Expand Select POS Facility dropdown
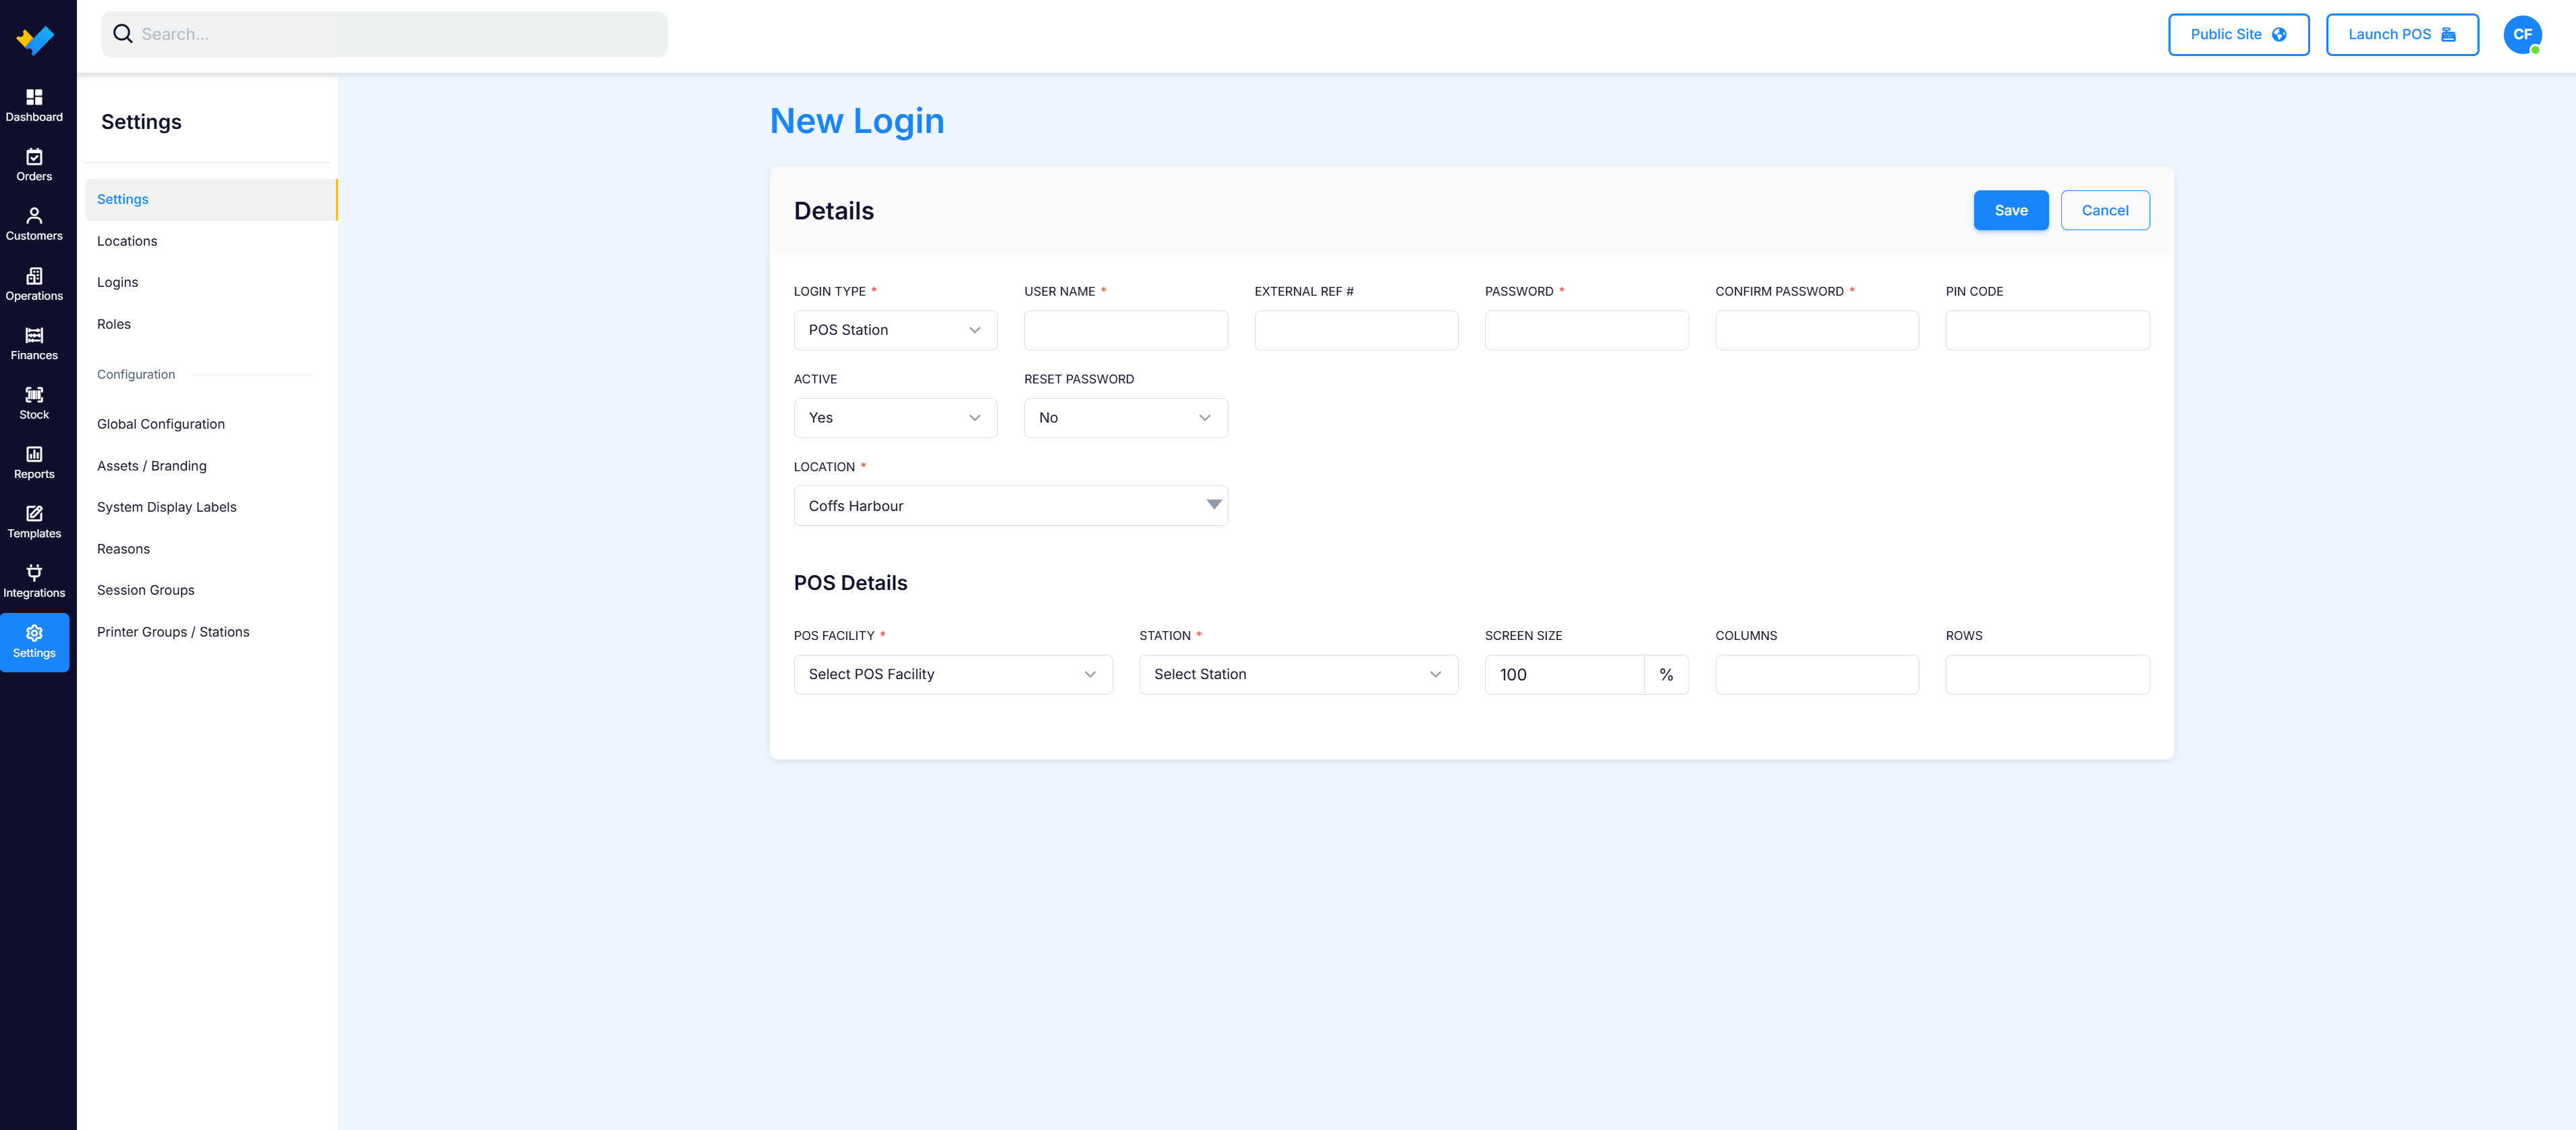The width and height of the screenshot is (2576, 1130). pyautogui.click(x=953, y=674)
